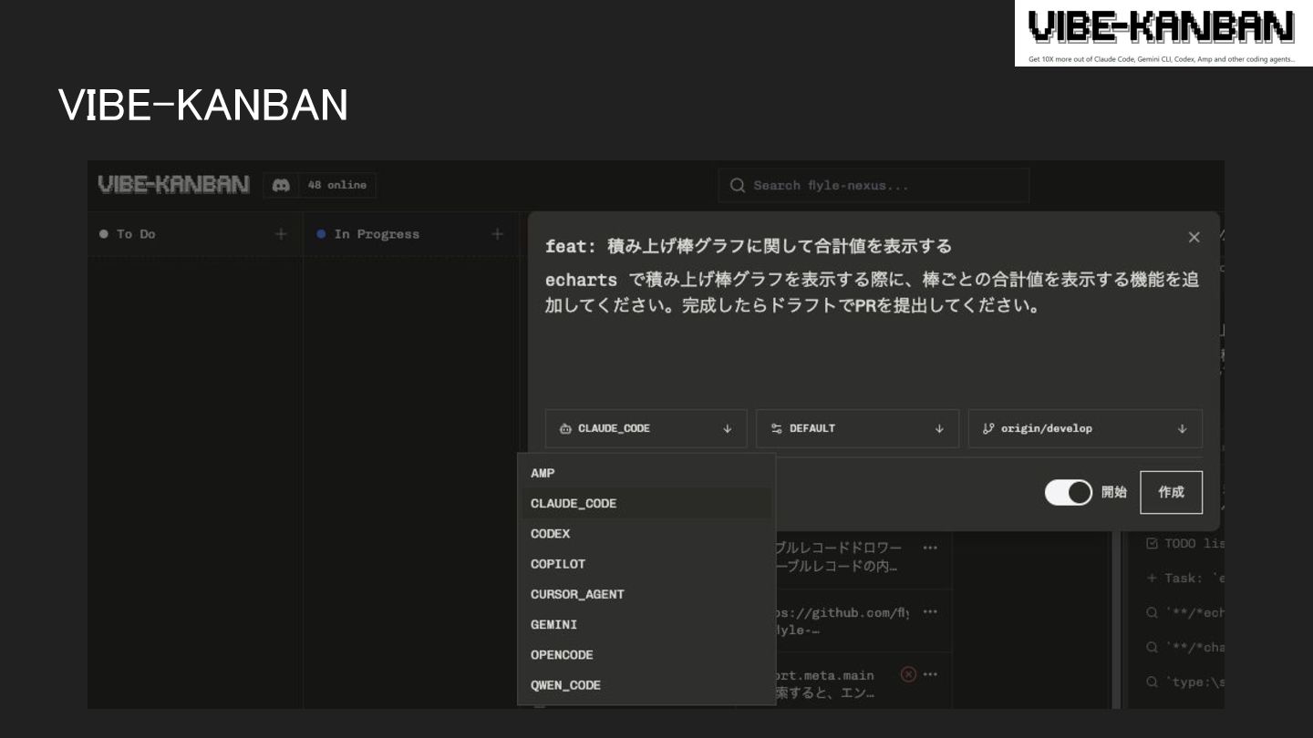The image size is (1313, 738).
Task: Toggle the 開始 switch off
Action: pos(1068,492)
